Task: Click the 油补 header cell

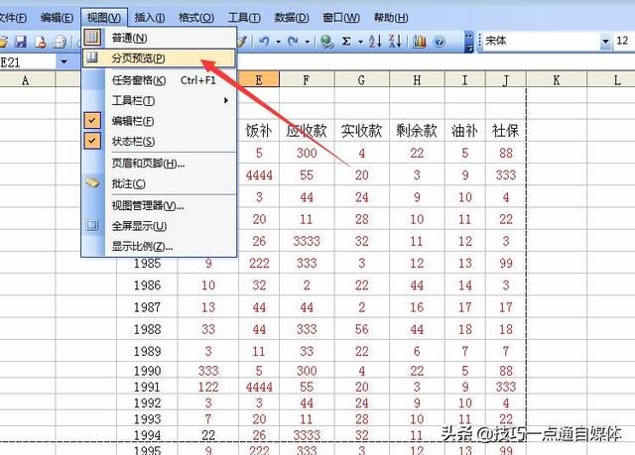Action: 465,131
